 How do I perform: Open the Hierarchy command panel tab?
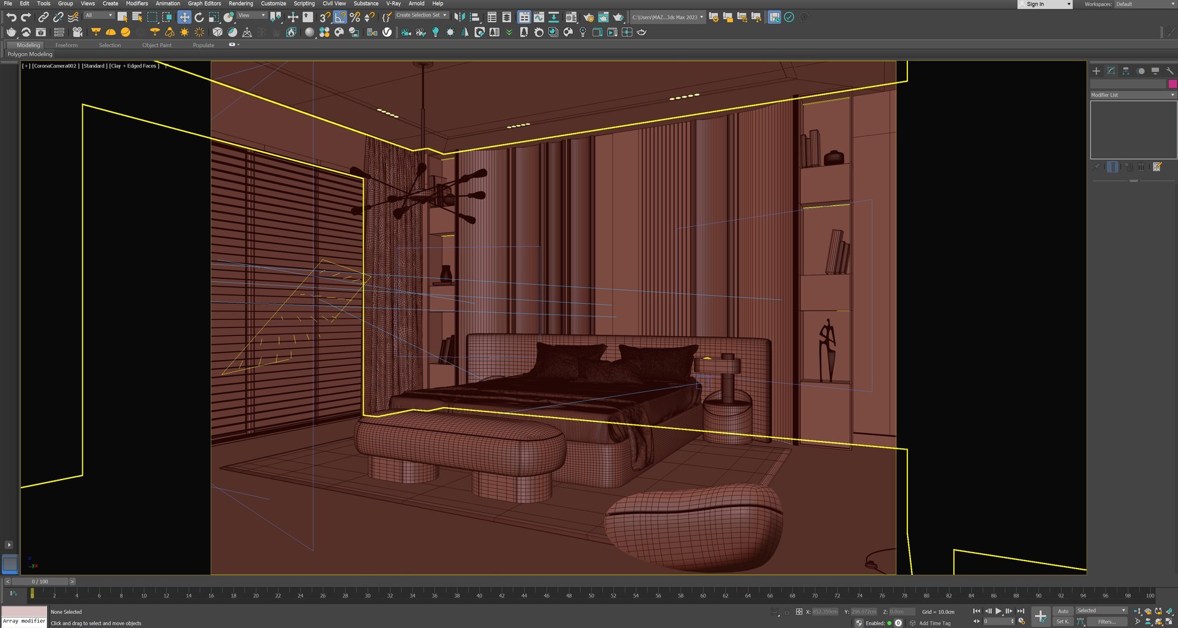click(1126, 71)
